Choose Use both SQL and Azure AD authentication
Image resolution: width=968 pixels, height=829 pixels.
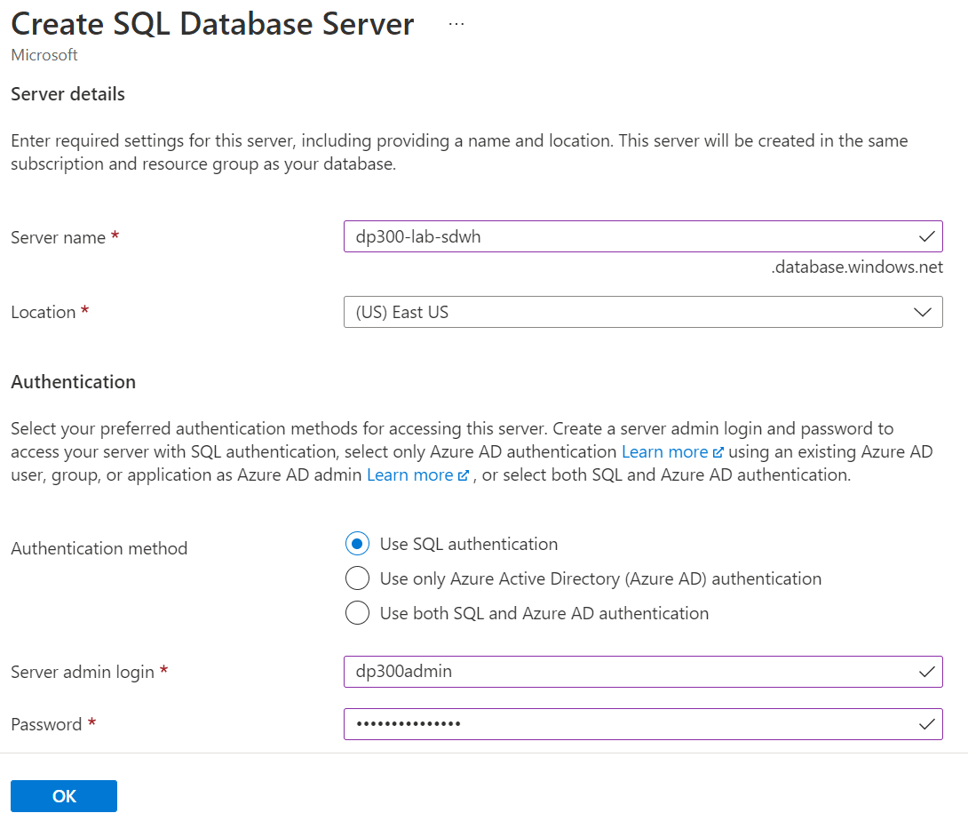point(357,613)
